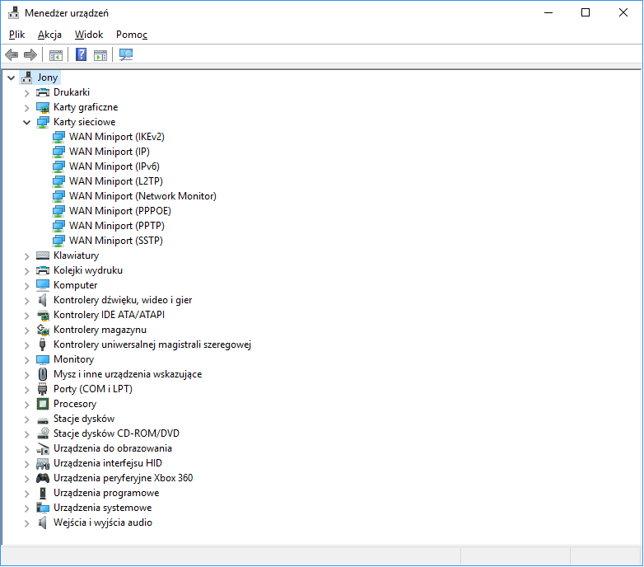Click the Kontrolery magazynu icon

43,330
